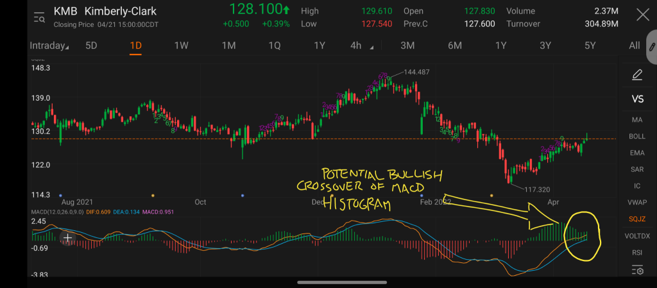The width and height of the screenshot is (657, 288).
Task: Enable the VWAP indicator
Action: [x=637, y=202]
